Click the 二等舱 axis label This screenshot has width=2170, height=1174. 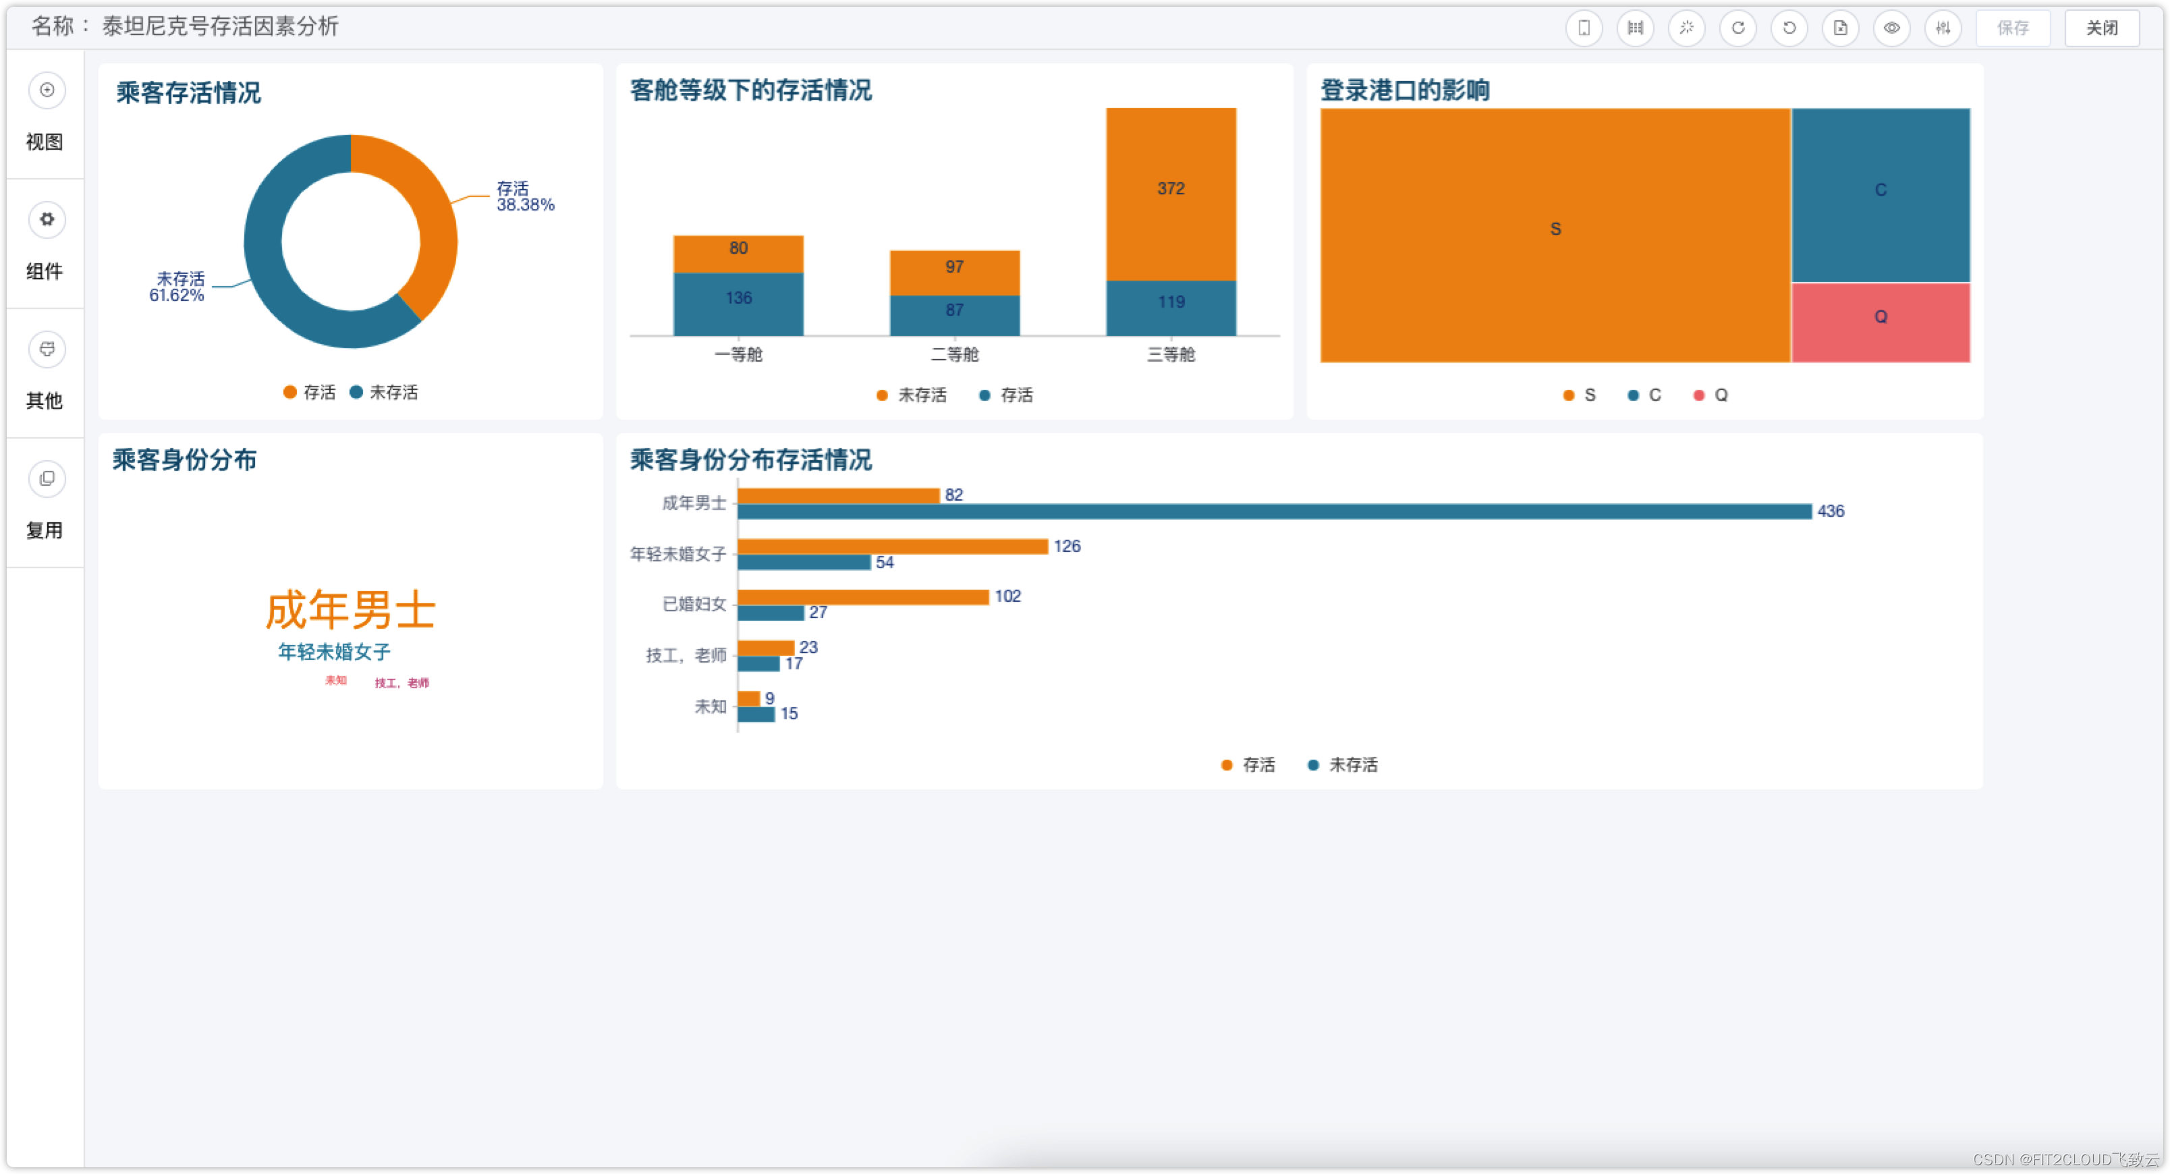pos(954,354)
